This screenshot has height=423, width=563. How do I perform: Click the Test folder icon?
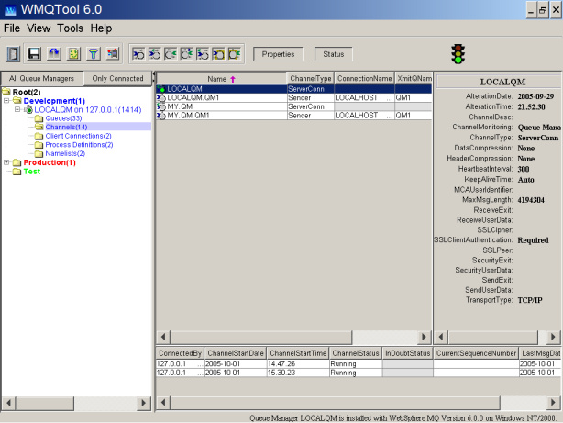point(17,172)
